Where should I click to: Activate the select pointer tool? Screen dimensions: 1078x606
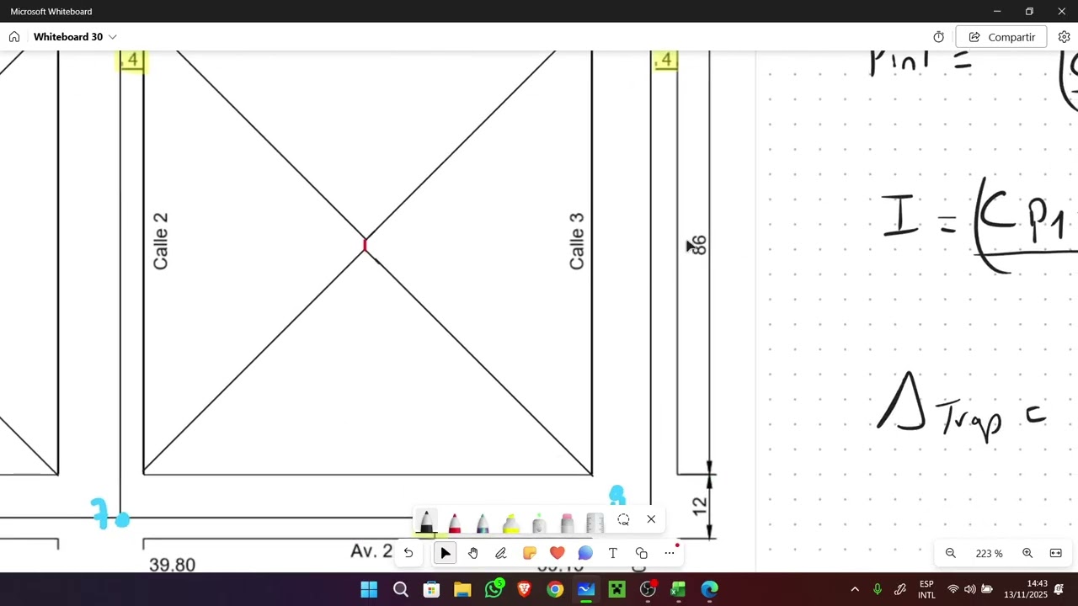446,553
